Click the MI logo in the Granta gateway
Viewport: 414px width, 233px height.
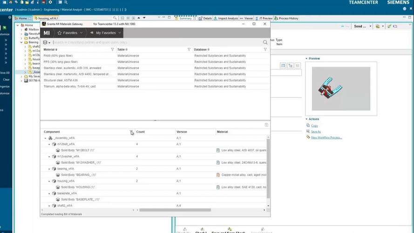(47, 33)
